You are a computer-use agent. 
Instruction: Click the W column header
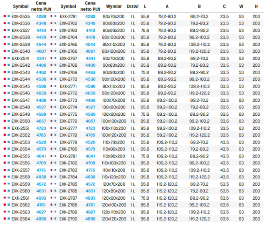point(241,6)
